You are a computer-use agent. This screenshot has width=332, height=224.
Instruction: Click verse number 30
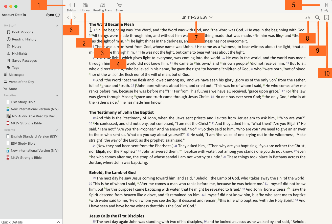(91, 184)
